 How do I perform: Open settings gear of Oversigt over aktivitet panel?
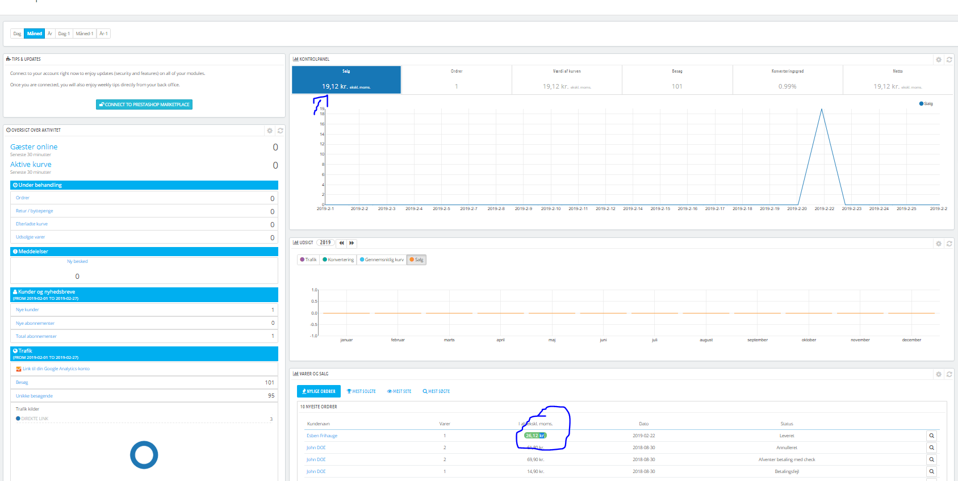270,131
